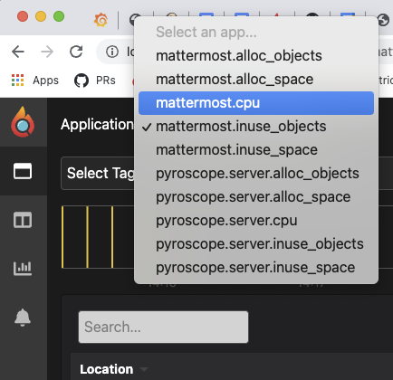Pick pyroscope.server.inuse_space entry
The height and width of the screenshot is (380, 393).
click(x=256, y=268)
